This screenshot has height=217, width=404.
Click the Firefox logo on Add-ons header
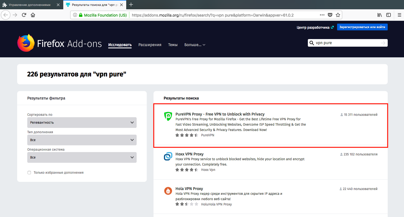(x=26, y=43)
